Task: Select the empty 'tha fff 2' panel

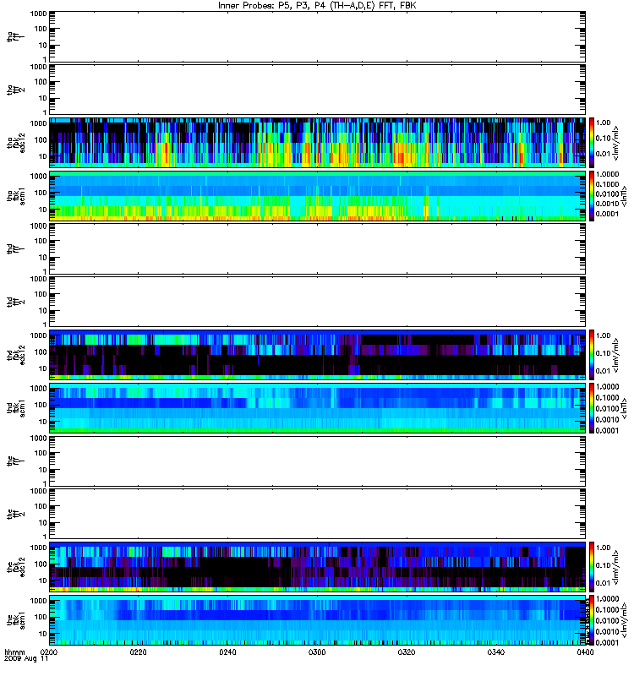Action: tap(318, 90)
